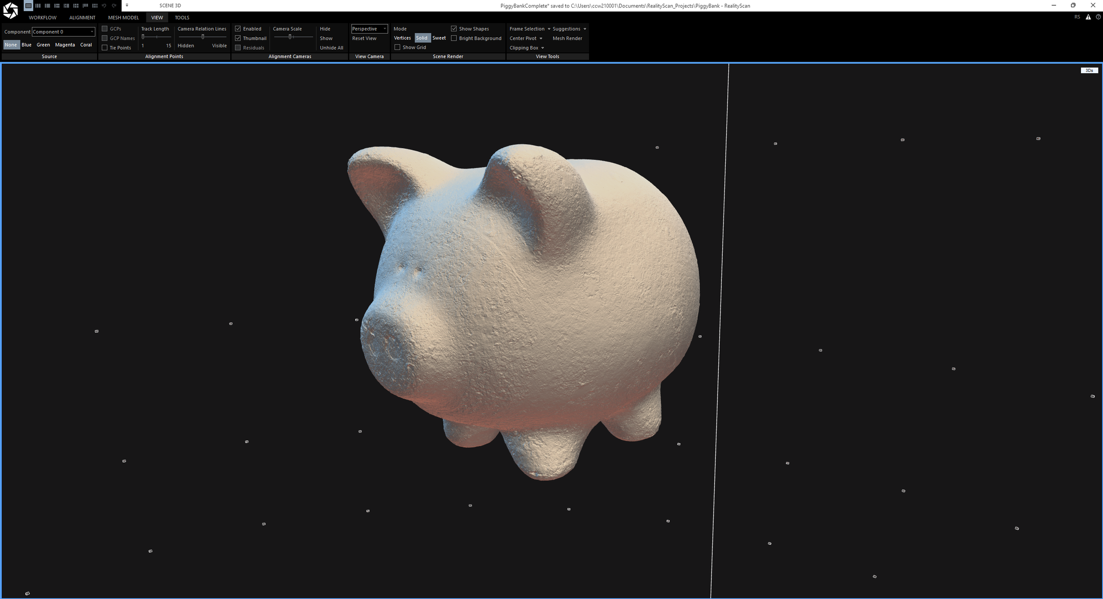Click Show in Alignment Cameras
The height and width of the screenshot is (599, 1103).
coord(326,38)
